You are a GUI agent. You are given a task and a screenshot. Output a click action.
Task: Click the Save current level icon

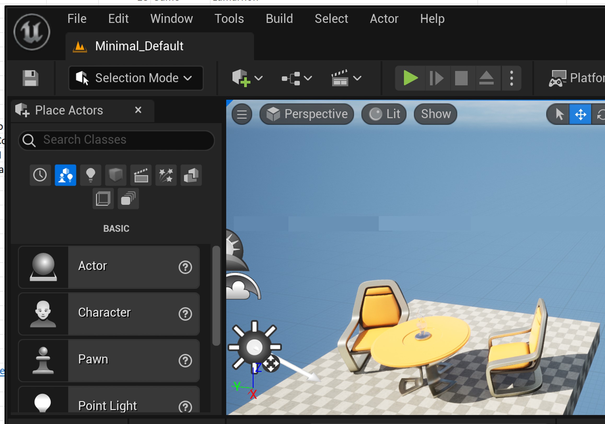click(x=30, y=78)
